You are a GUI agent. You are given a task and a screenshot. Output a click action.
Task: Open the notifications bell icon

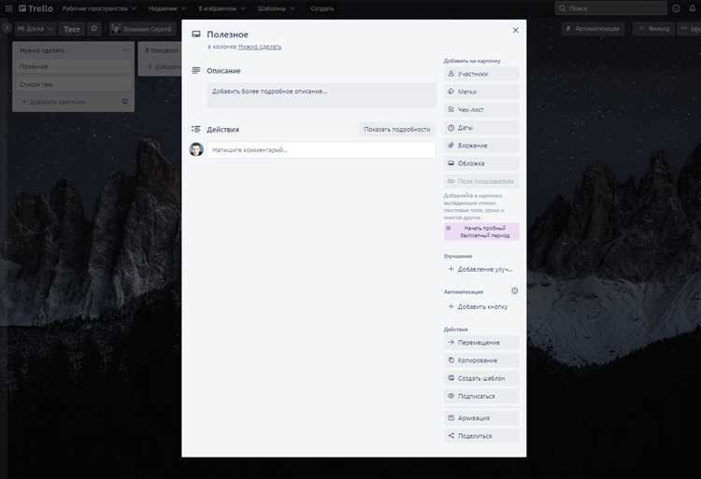tap(693, 8)
